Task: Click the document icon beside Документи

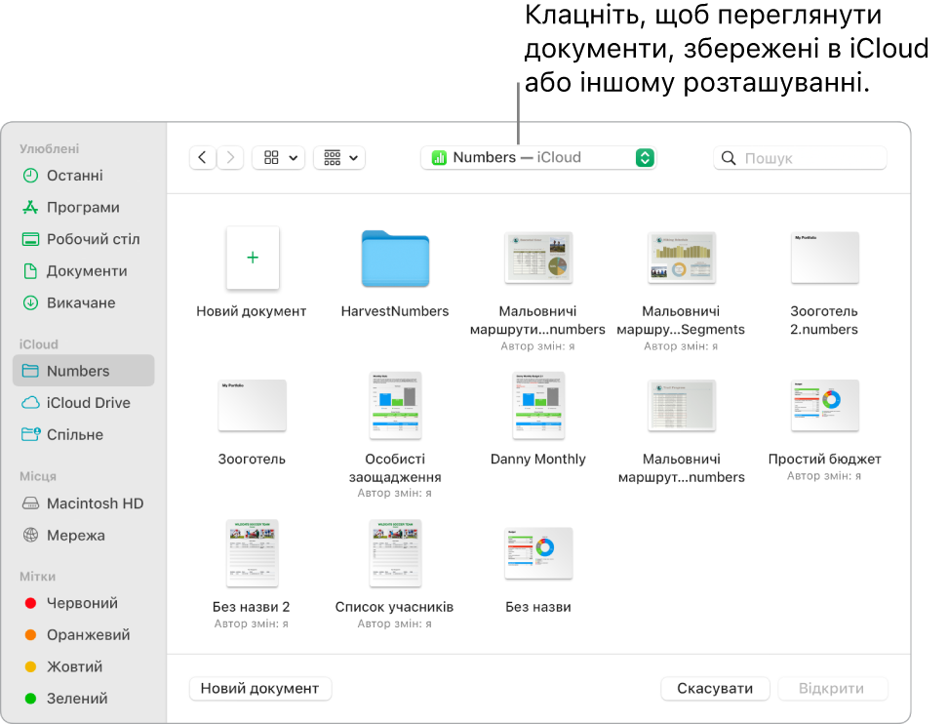Action: click(30, 271)
